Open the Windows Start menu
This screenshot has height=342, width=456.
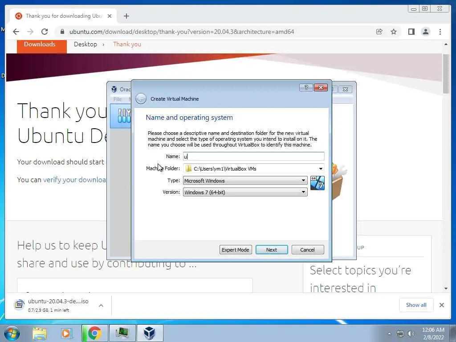12,333
